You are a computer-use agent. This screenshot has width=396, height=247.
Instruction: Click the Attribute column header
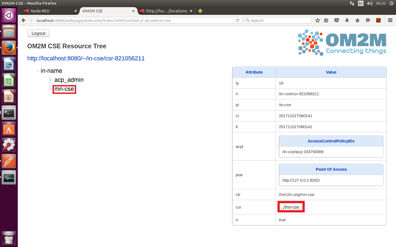click(254, 72)
